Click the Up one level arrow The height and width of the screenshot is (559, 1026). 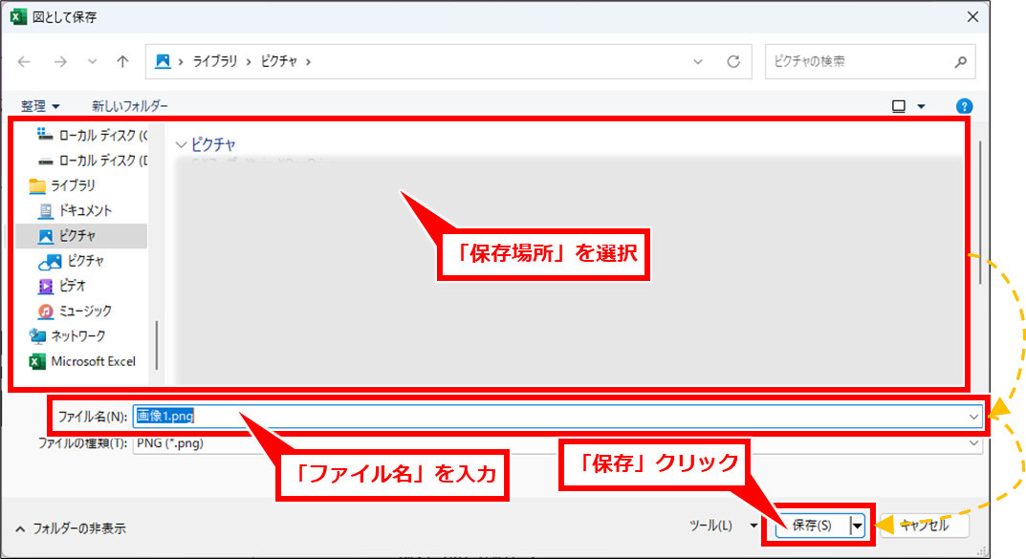coord(122,61)
